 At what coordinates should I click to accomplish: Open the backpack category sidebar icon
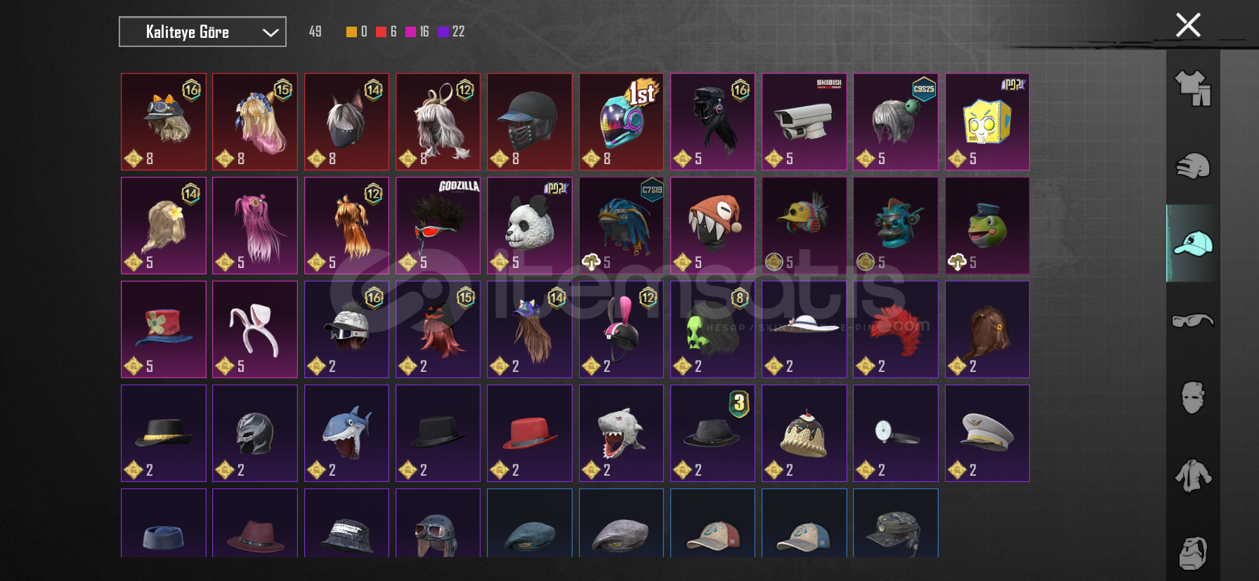(1193, 553)
